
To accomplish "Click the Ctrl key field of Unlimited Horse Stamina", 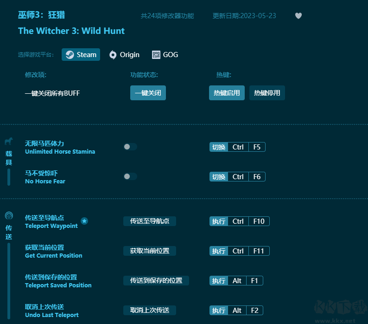I will 238,147.
